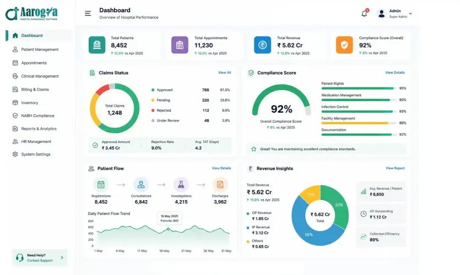Viewport: 460px width, 275px height.
Task: Click the Daily Patient Flow Trend title
Action: pos(109,214)
